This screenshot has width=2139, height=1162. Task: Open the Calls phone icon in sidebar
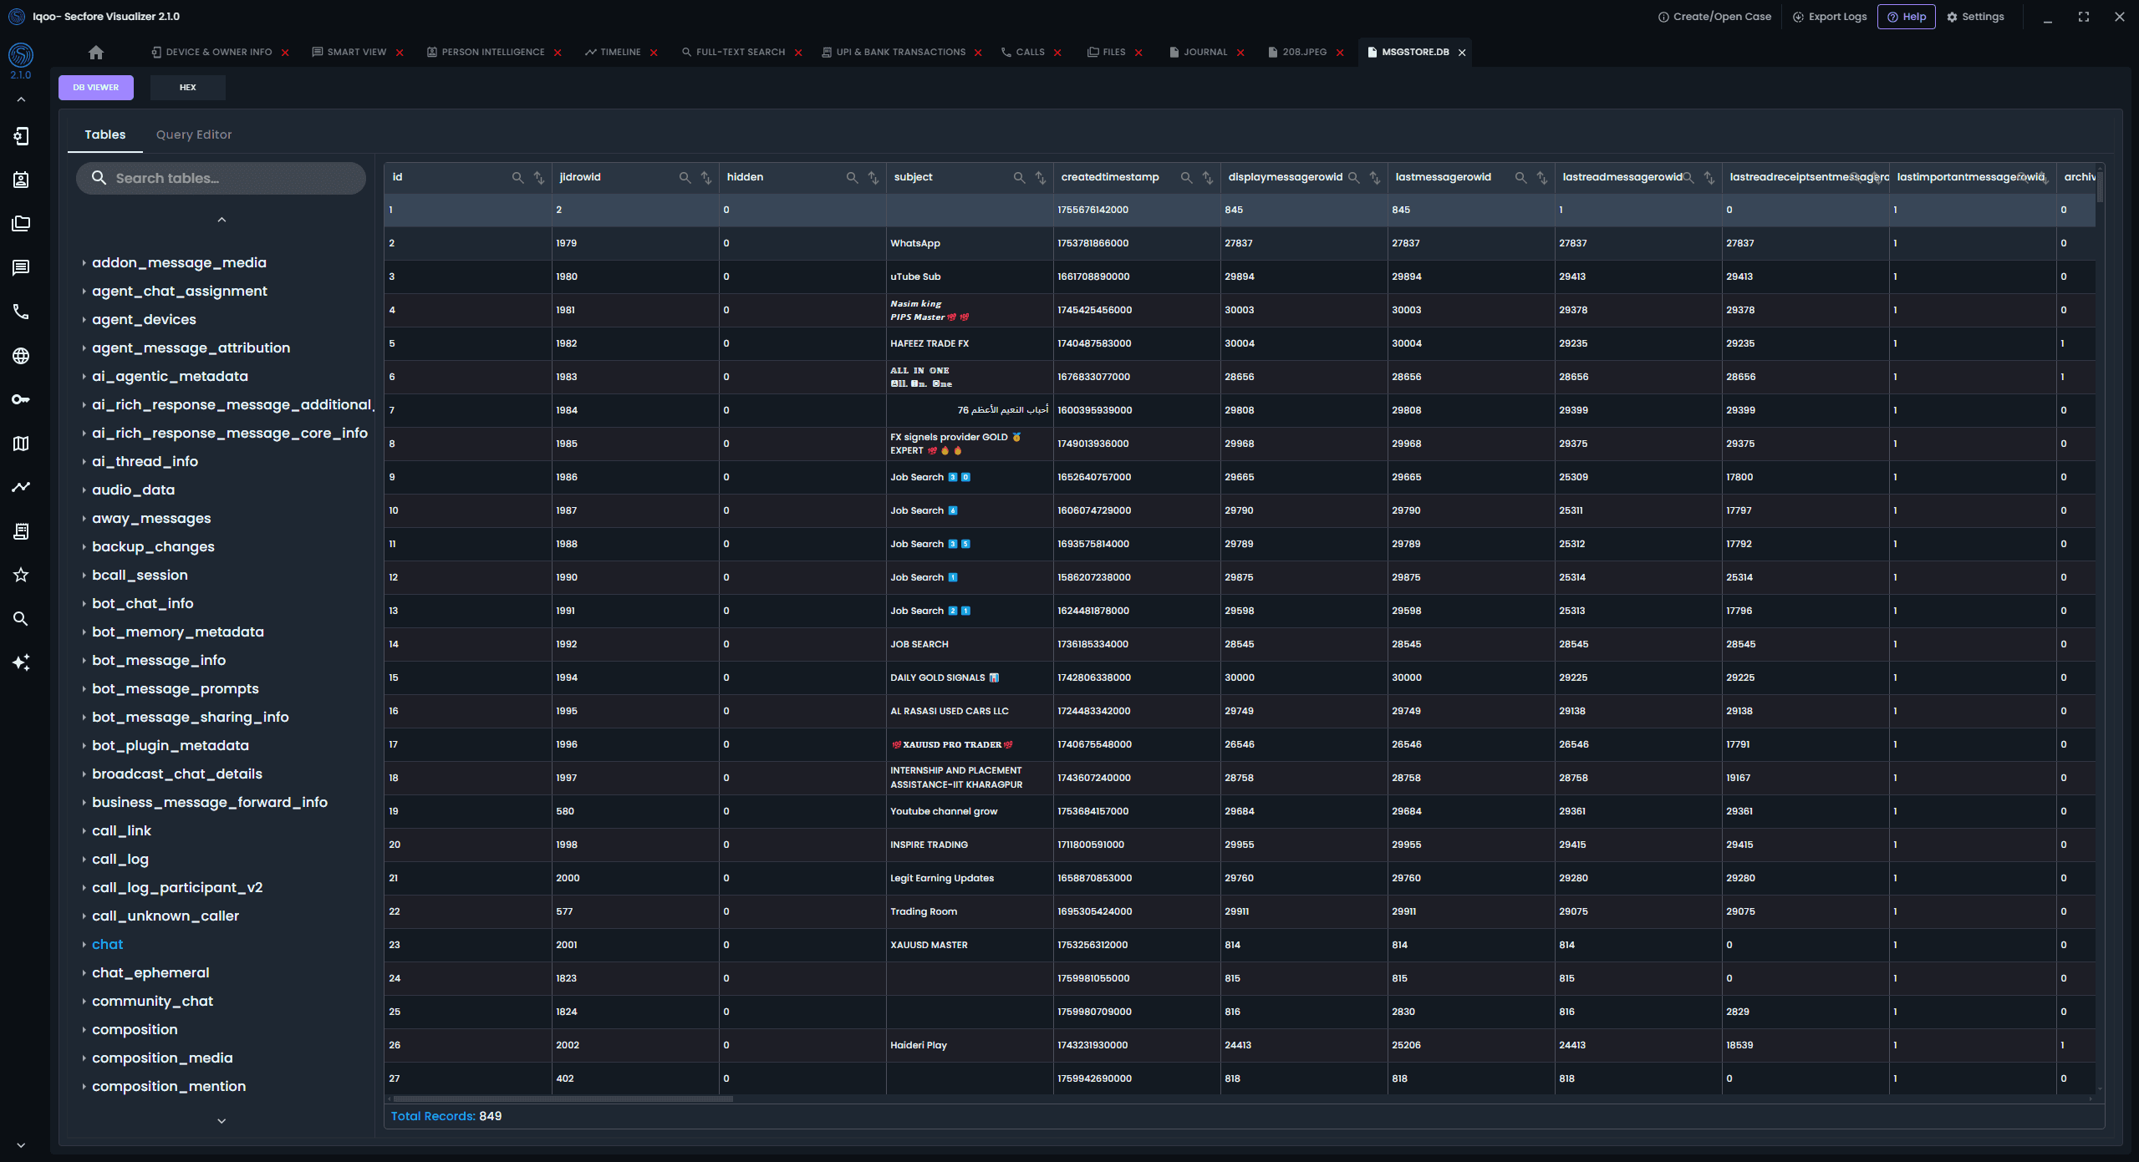21,312
